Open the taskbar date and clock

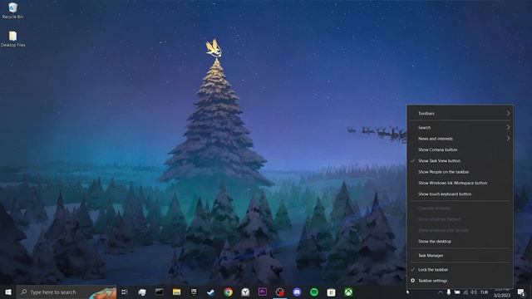click(502, 292)
